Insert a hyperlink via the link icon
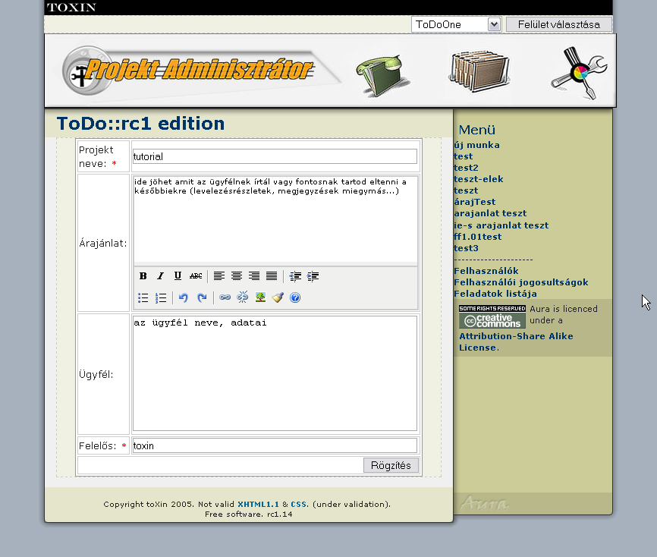 tap(225, 298)
